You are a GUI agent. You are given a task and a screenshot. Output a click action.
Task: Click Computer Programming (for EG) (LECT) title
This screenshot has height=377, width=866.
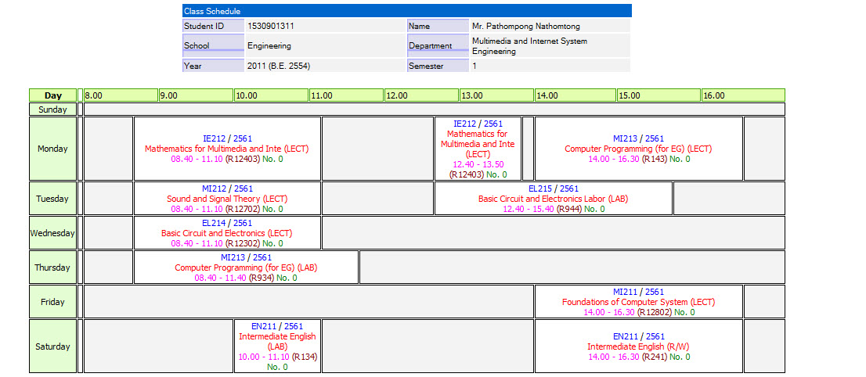tap(638, 149)
